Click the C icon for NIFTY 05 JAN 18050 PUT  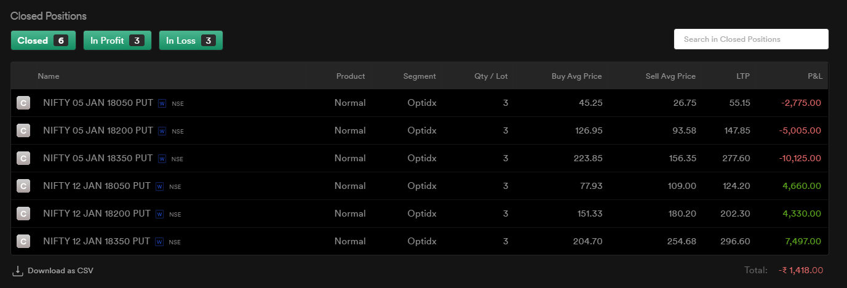point(23,103)
